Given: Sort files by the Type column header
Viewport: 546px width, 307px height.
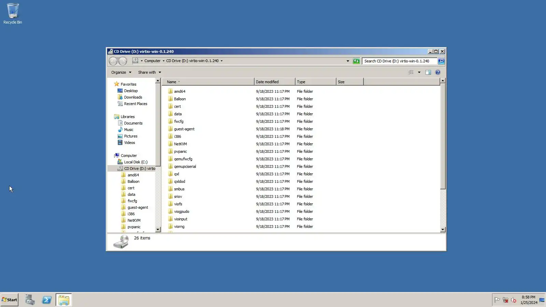Looking at the screenshot, I should (316, 82).
